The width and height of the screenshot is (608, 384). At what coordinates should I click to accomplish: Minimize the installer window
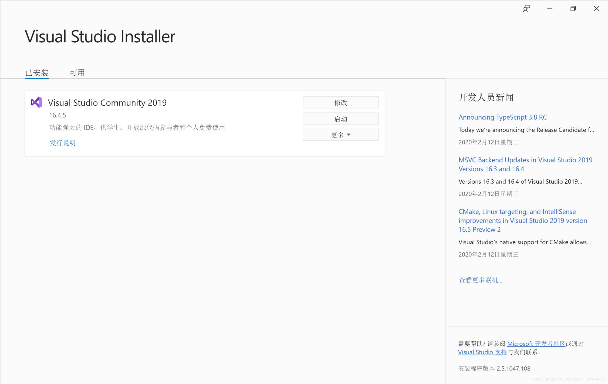(x=550, y=9)
